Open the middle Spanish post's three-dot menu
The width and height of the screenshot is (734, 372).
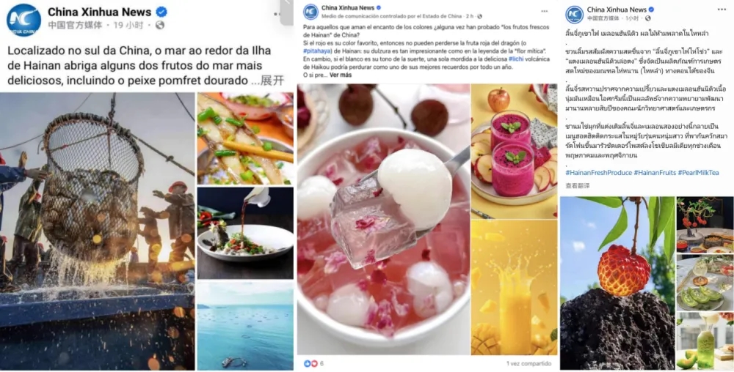[x=545, y=11]
